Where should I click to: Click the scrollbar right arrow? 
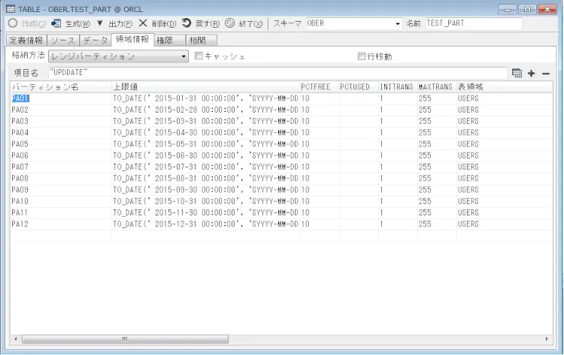[547, 338]
